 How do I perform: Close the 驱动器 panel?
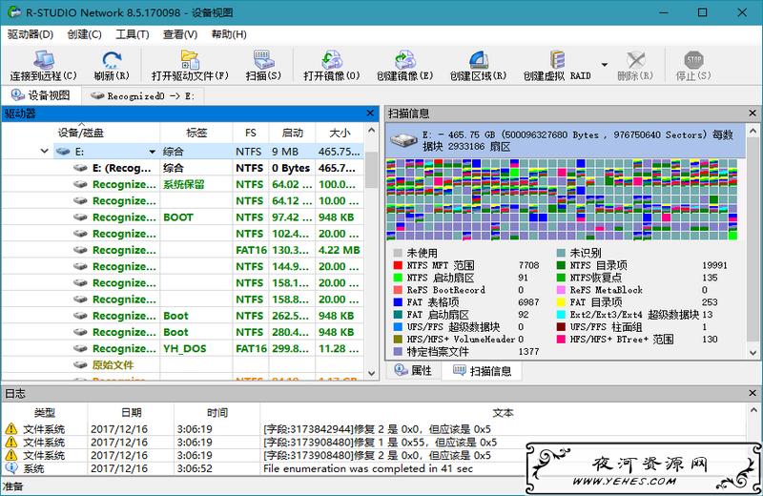point(370,114)
